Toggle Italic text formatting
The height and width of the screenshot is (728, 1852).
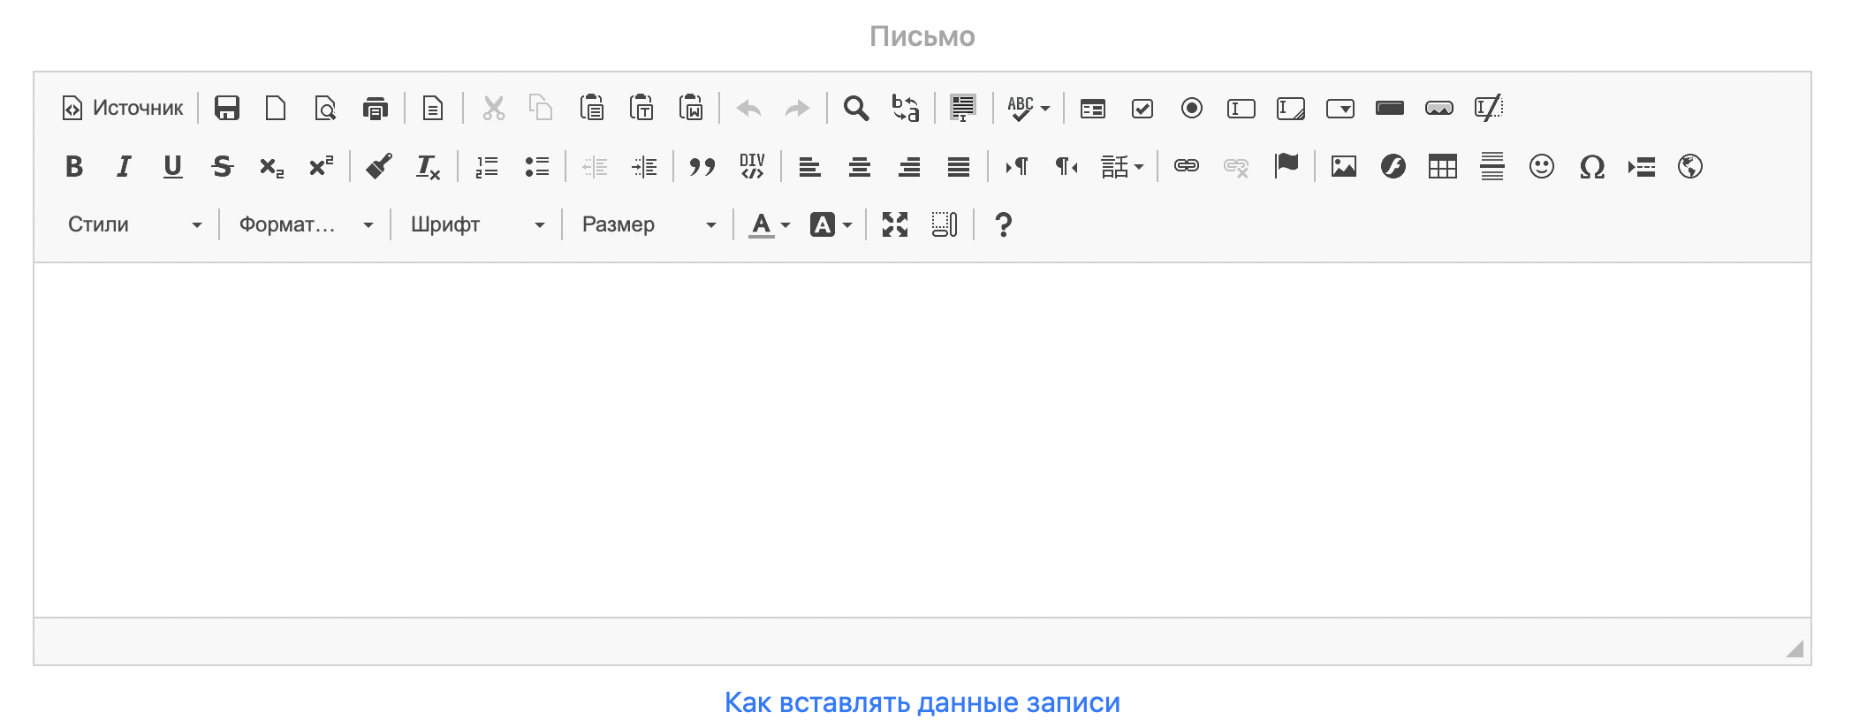(124, 166)
